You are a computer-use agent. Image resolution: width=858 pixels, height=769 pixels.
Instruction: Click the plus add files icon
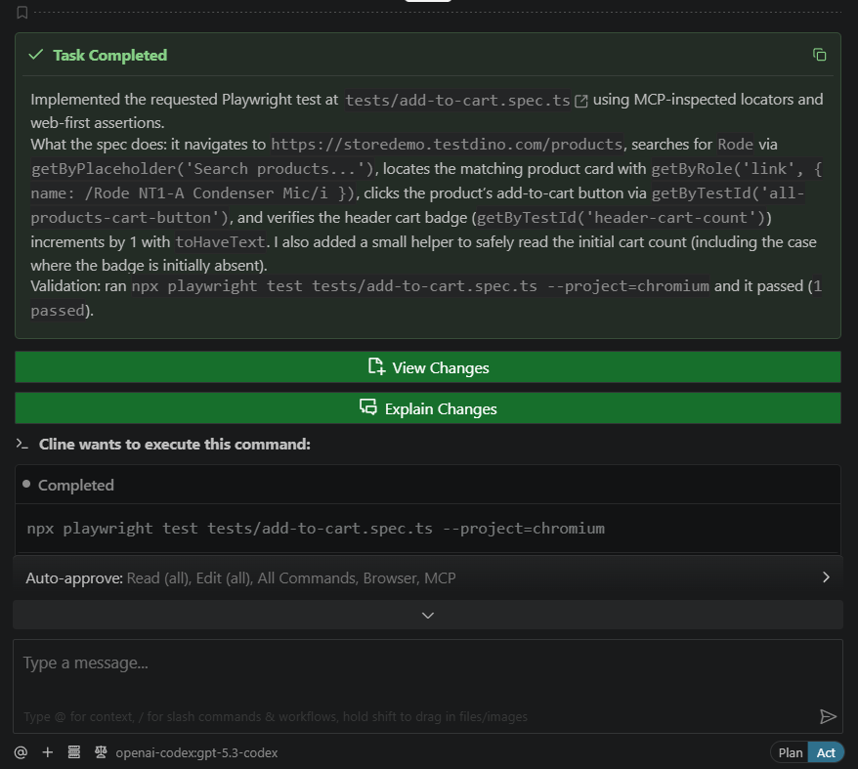pos(47,752)
